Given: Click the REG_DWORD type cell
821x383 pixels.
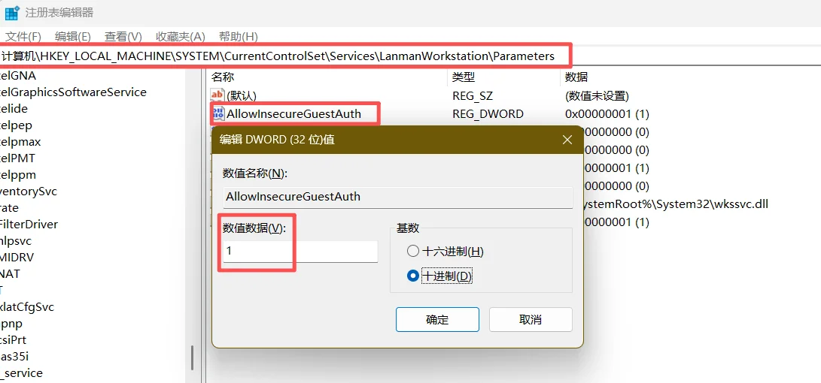Looking at the screenshot, I should (x=488, y=113).
